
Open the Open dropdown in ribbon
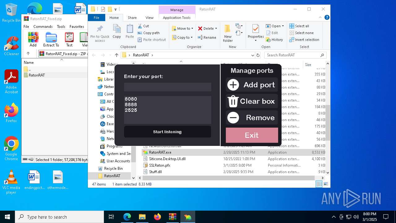pos(275,26)
